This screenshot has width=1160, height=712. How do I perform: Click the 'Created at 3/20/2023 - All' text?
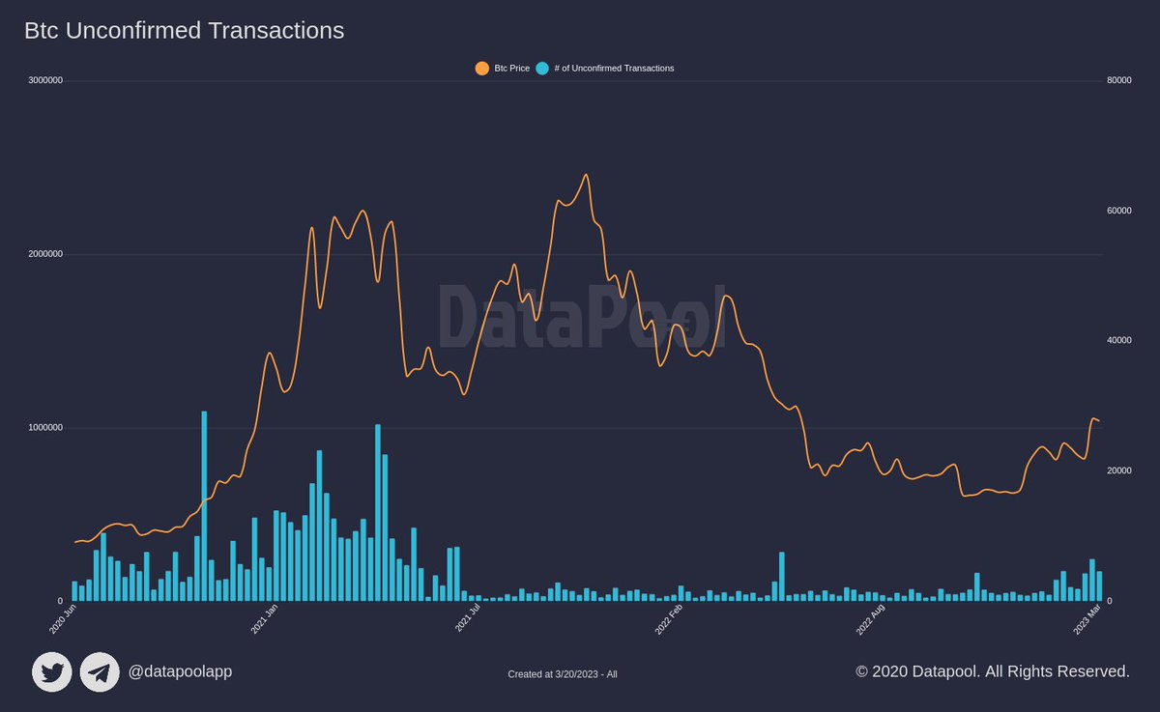pyautogui.click(x=563, y=674)
